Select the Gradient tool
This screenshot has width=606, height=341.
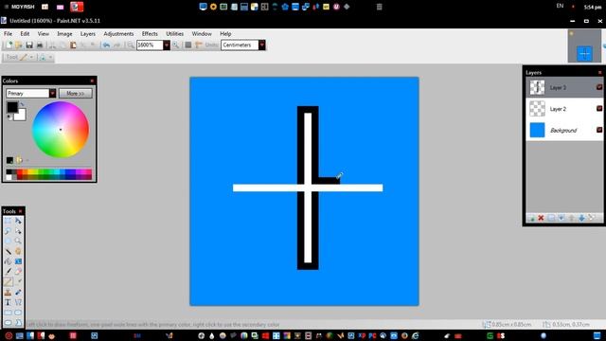click(x=18, y=261)
